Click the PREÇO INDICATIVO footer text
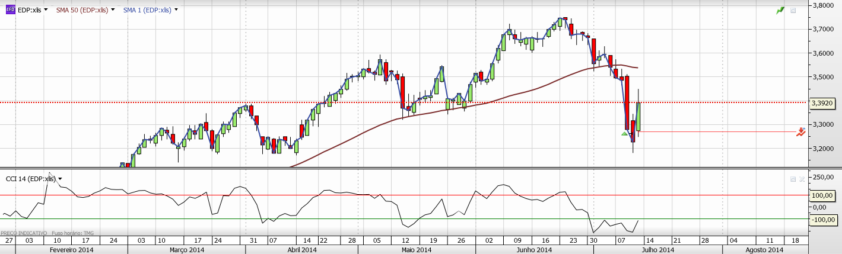842x254 pixels. point(24,233)
